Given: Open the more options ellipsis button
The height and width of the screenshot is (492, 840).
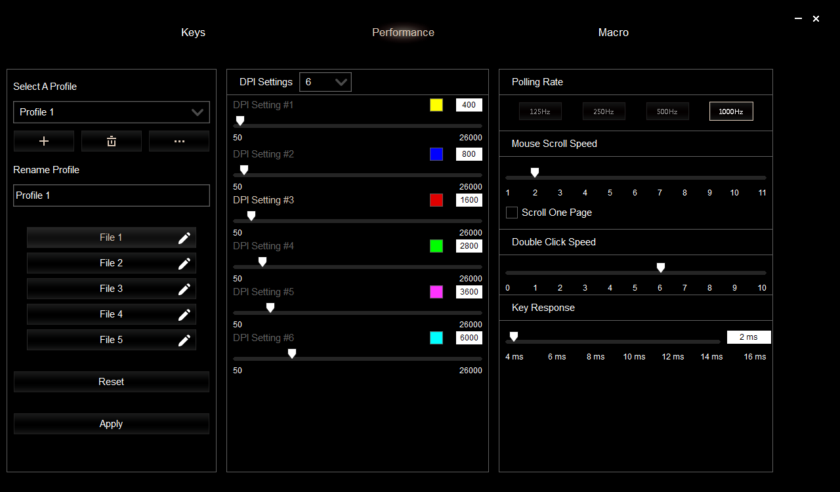Looking at the screenshot, I should [179, 141].
